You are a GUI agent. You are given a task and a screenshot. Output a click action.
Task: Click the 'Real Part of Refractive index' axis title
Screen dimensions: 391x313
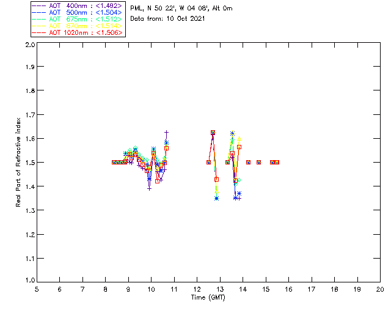point(18,162)
